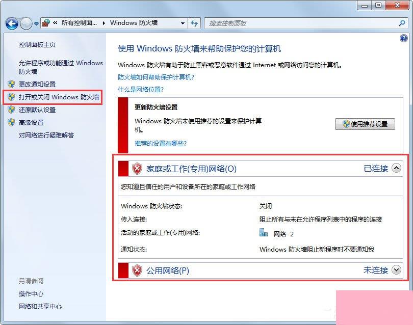Click the 使用推荐设置 button
413x325 pixels.
point(365,124)
